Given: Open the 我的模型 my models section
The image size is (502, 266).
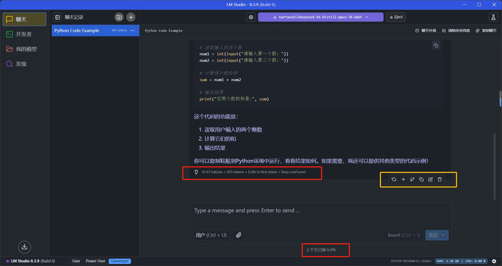Looking at the screenshot, I should 24,49.
